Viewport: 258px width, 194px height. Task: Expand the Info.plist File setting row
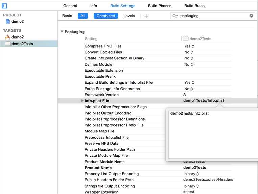click(x=82, y=101)
